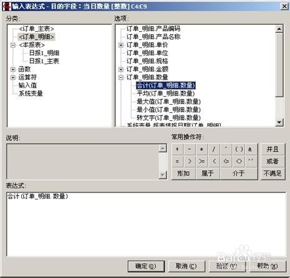Open help via 帮助(H) button
290x278 pixels.
pyautogui.click(x=268, y=266)
